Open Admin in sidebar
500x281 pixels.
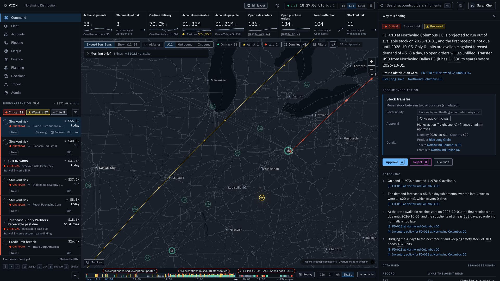click(40, 93)
